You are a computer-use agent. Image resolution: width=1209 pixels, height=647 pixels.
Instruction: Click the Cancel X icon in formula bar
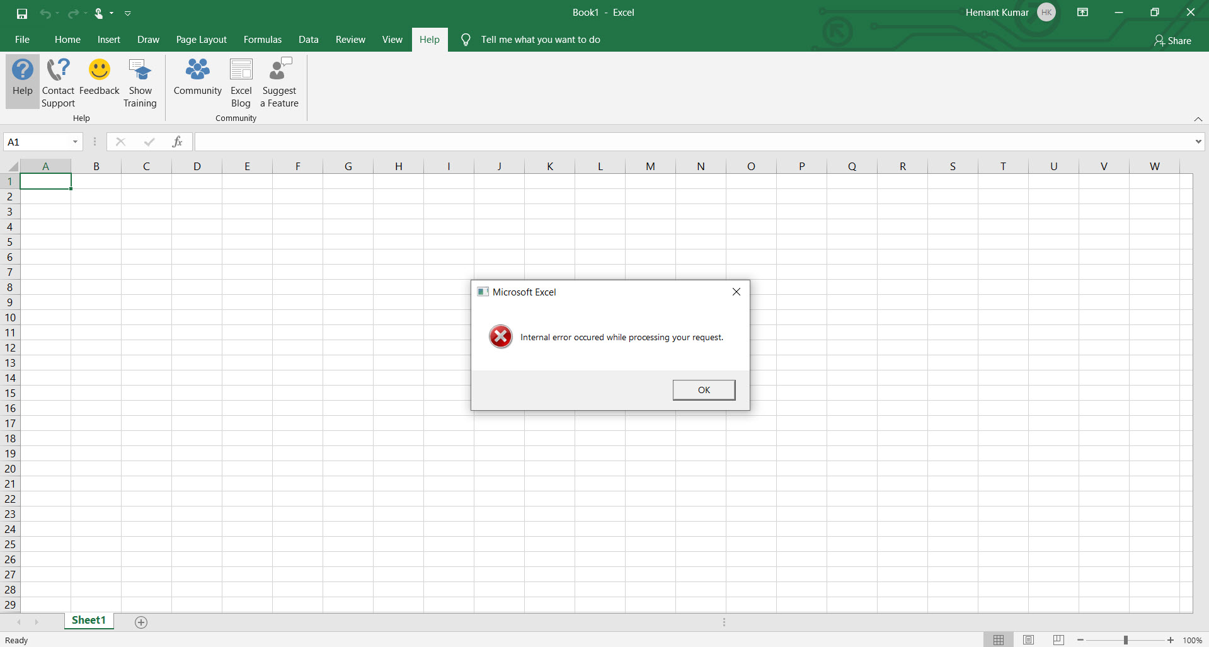click(x=120, y=142)
